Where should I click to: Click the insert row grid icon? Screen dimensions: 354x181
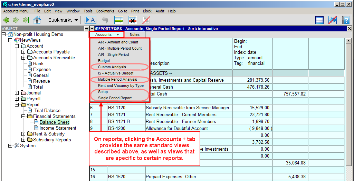119,20
